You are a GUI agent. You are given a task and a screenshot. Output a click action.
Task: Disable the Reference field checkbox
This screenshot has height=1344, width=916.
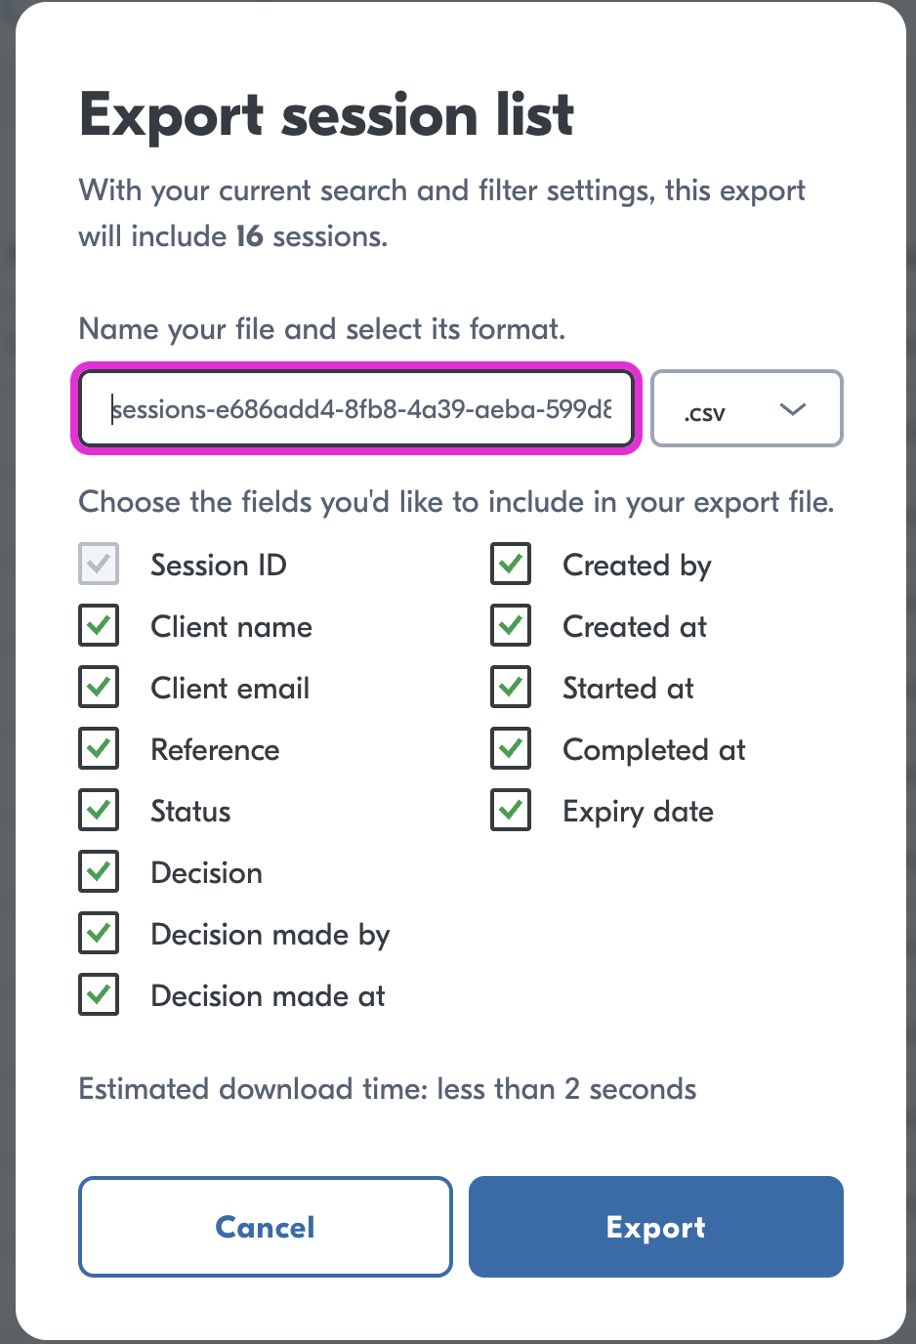99,749
